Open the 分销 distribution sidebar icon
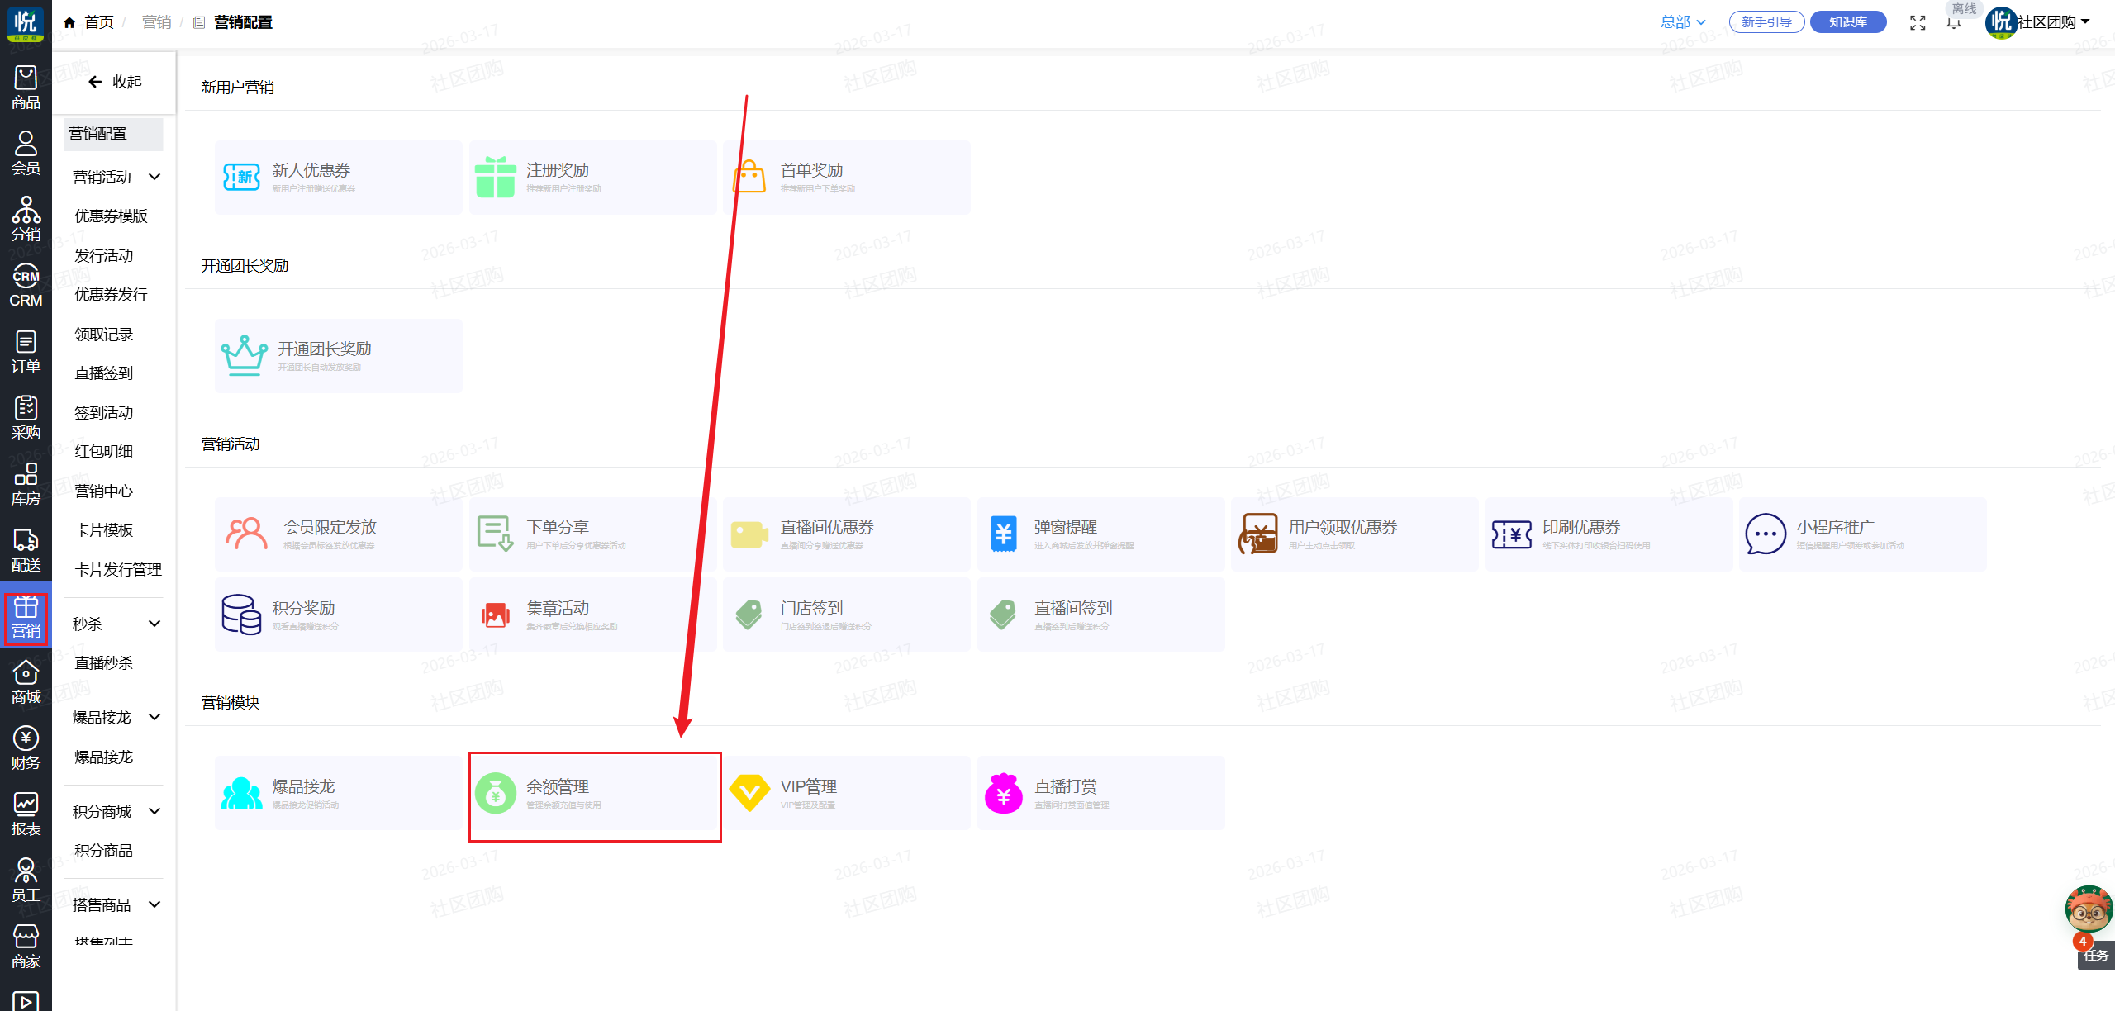The image size is (2115, 1011). [x=26, y=220]
